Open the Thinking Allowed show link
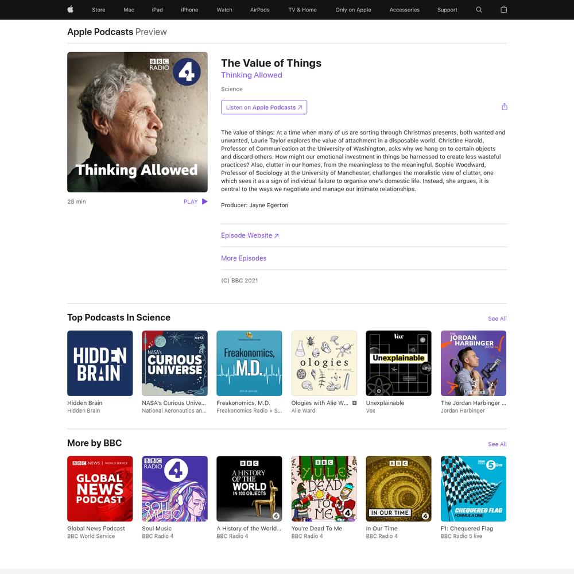 [x=251, y=75]
